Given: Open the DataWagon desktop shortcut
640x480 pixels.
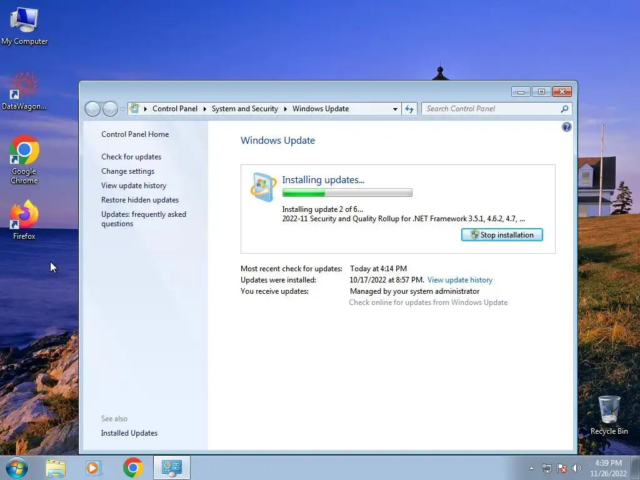Looking at the screenshot, I should coord(24,91).
